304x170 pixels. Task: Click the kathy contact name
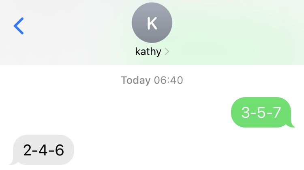point(148,51)
